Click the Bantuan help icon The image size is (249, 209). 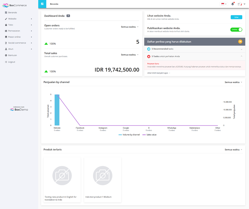[6, 55]
